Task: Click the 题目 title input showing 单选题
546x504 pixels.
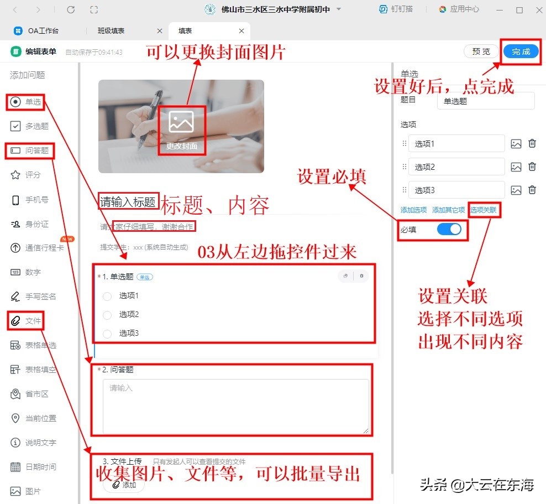Action: pyautogui.click(x=485, y=100)
